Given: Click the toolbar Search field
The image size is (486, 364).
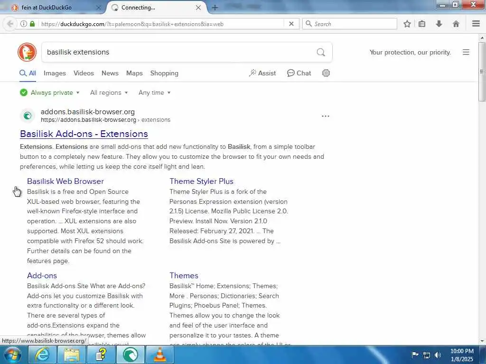Looking at the screenshot, I should tap(350, 24).
